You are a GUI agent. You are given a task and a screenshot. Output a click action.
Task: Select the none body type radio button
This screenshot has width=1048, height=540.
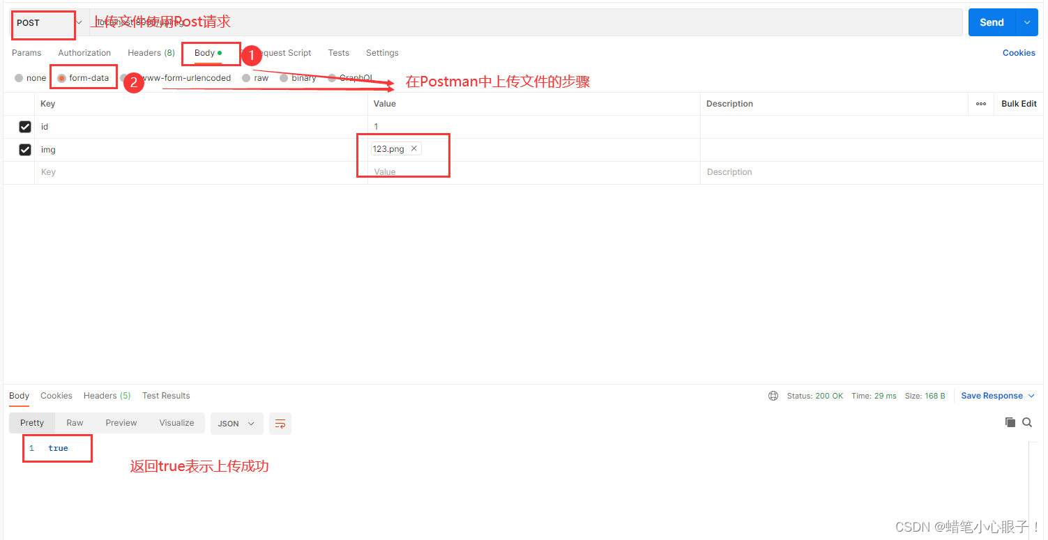point(19,77)
